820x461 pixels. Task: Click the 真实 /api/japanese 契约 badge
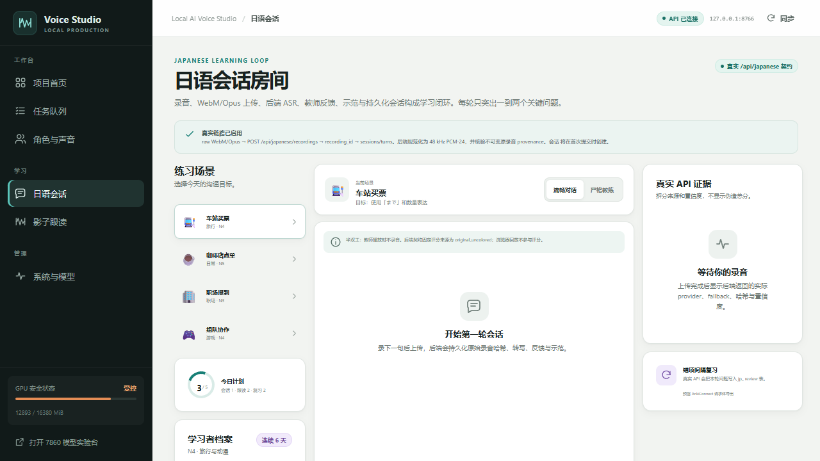pyautogui.click(x=757, y=66)
